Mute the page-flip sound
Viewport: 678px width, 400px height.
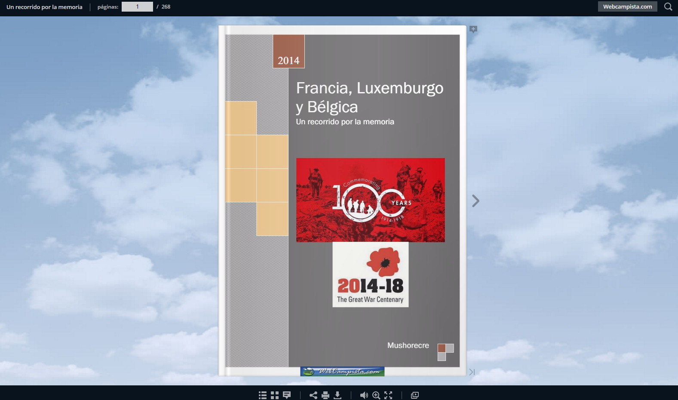[x=364, y=395]
